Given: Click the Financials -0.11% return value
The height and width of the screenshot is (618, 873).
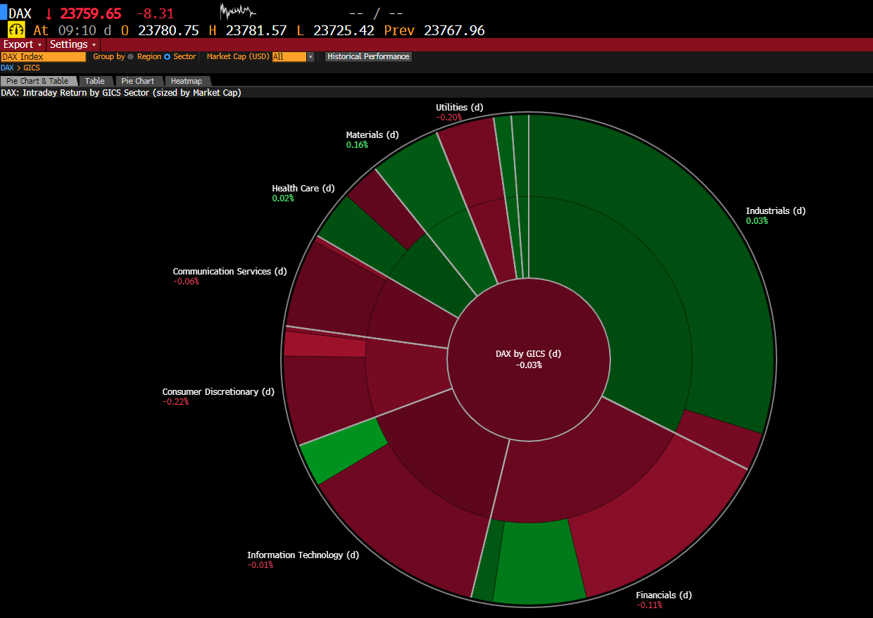Looking at the screenshot, I should [x=649, y=605].
